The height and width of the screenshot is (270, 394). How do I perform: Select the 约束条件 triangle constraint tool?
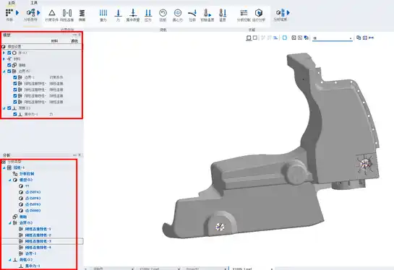[x=52, y=15]
